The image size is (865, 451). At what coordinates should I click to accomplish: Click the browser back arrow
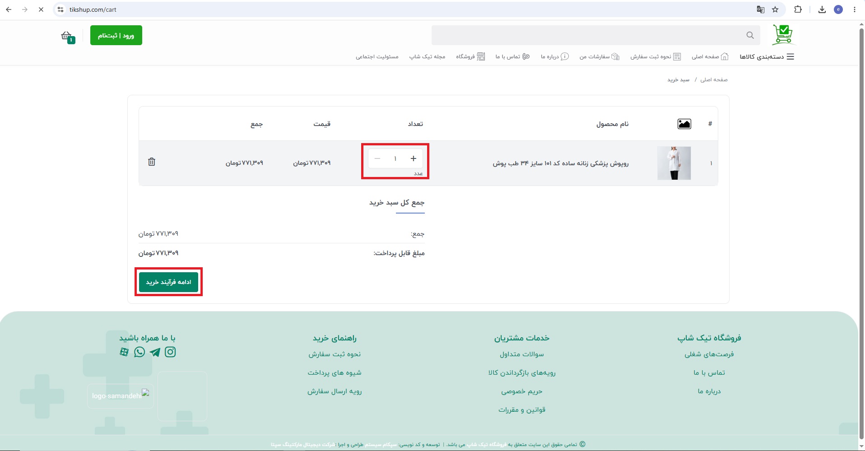point(9,9)
